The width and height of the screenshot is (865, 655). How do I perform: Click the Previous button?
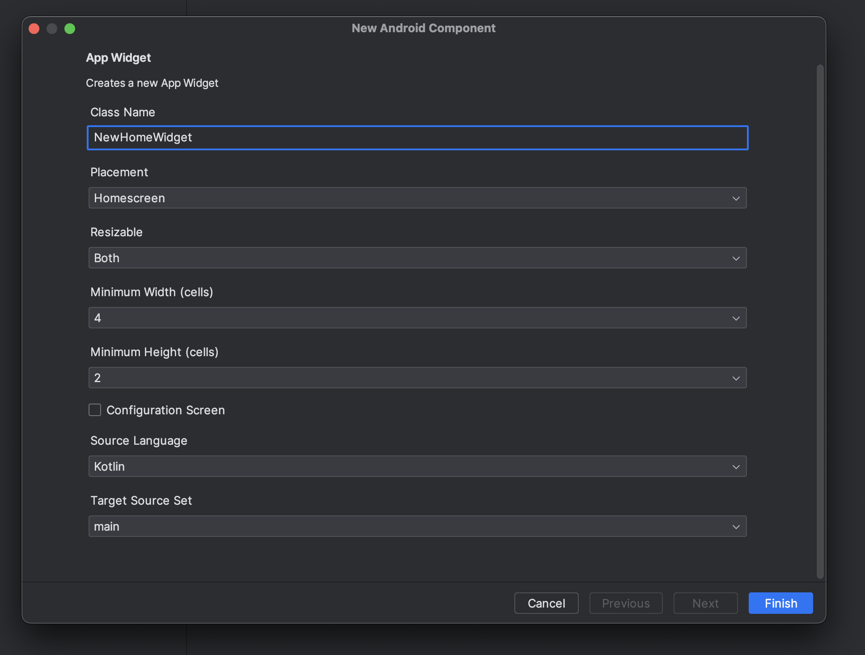[626, 603]
